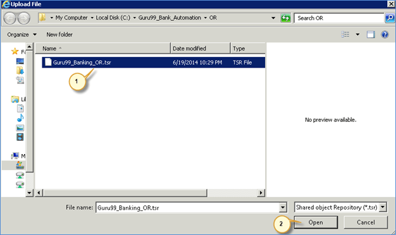Sort by Name column header
Image resolution: width=396 pixels, height=235 pixels.
tap(102, 49)
